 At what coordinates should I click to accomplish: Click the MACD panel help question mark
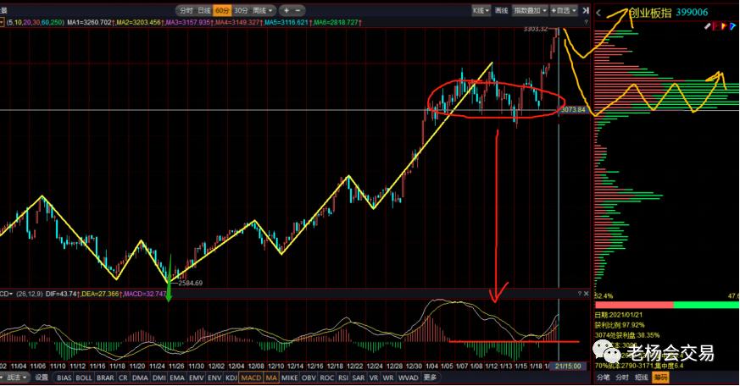580,294
